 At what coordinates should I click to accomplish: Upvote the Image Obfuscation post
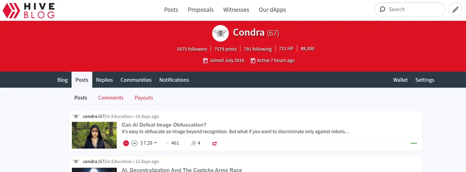tap(126, 143)
